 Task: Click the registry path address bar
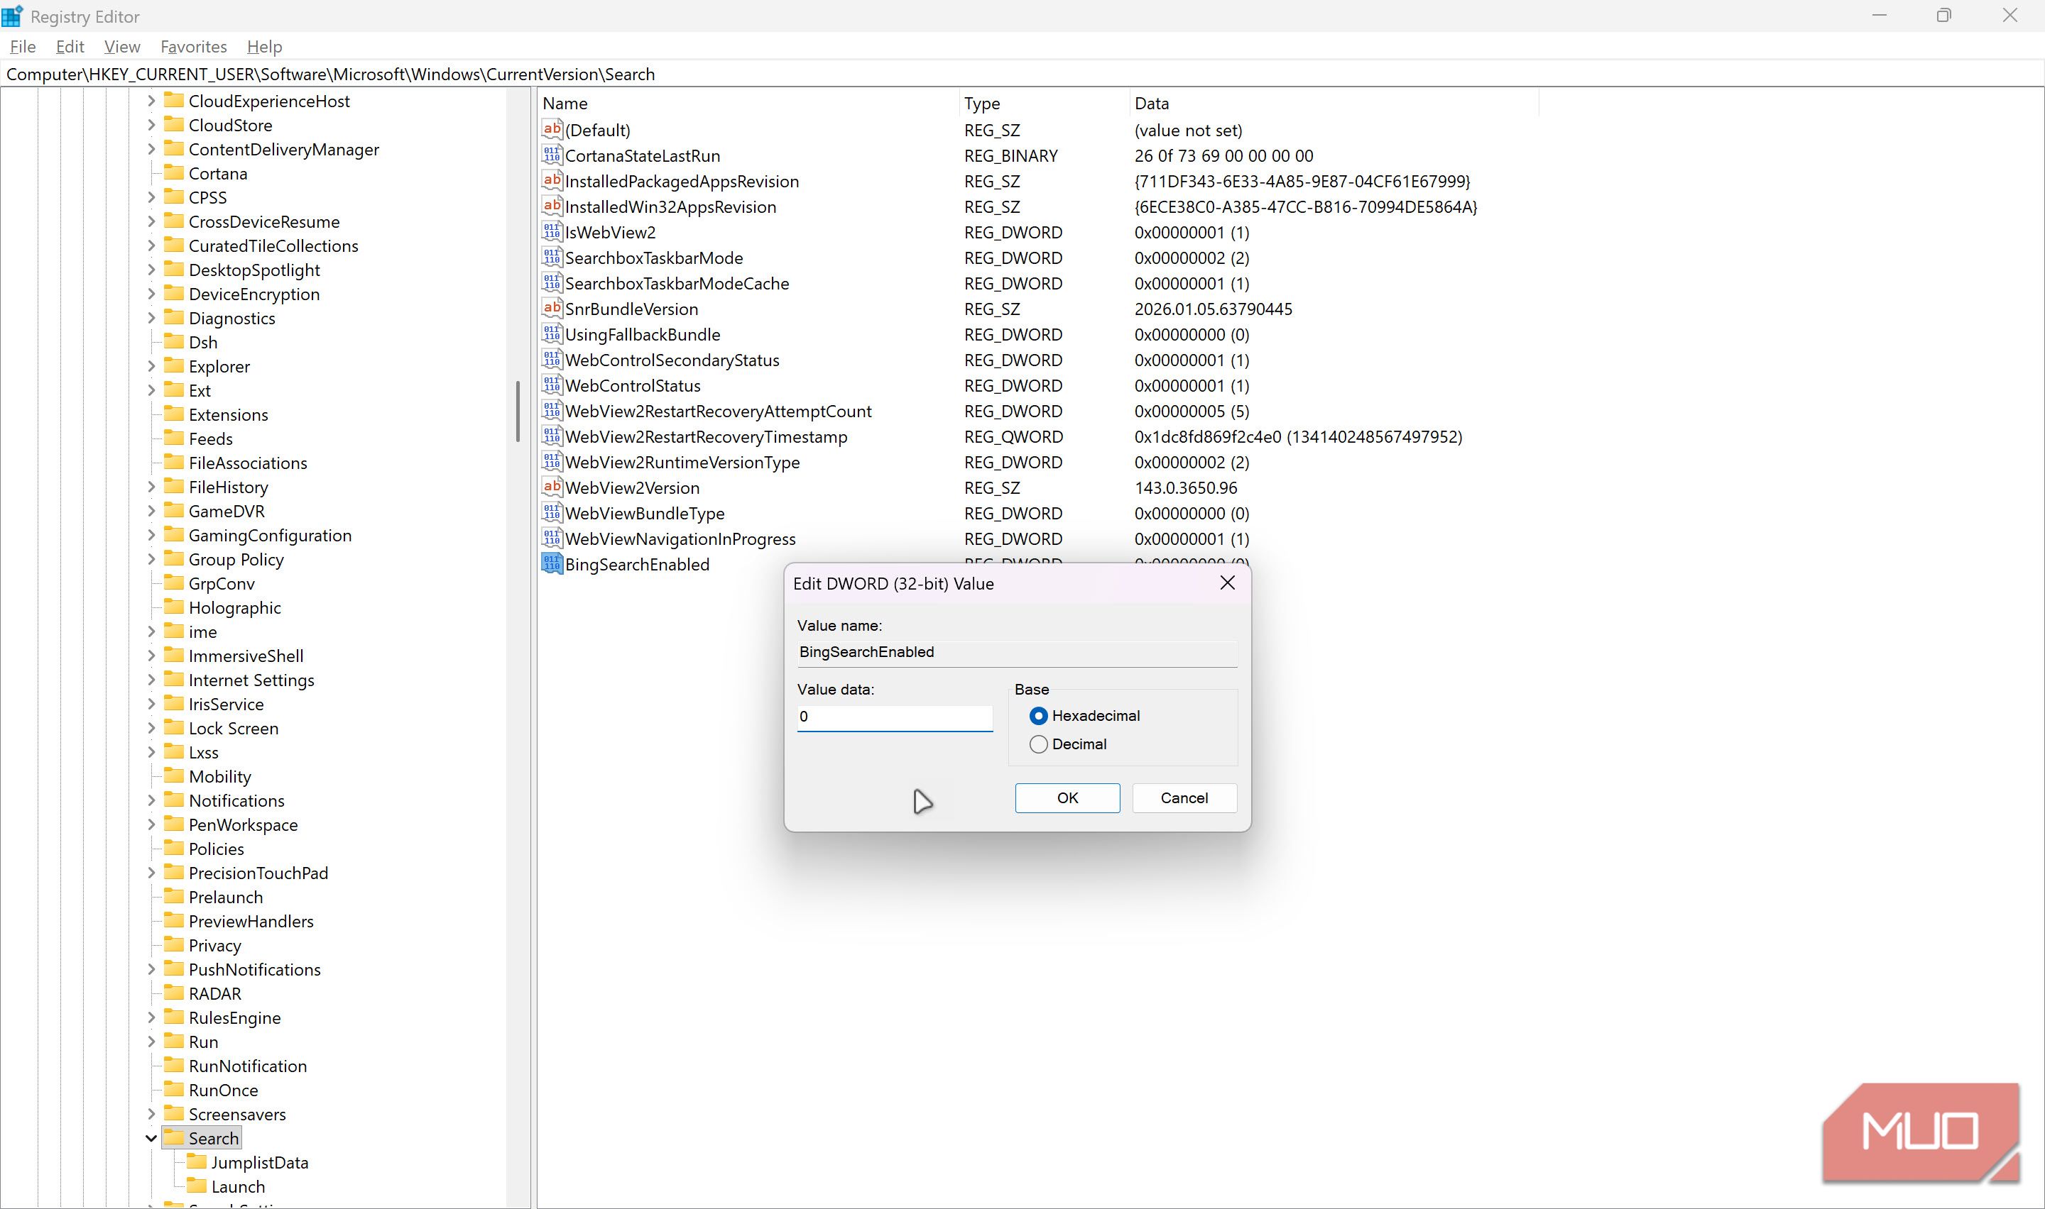click(1022, 74)
